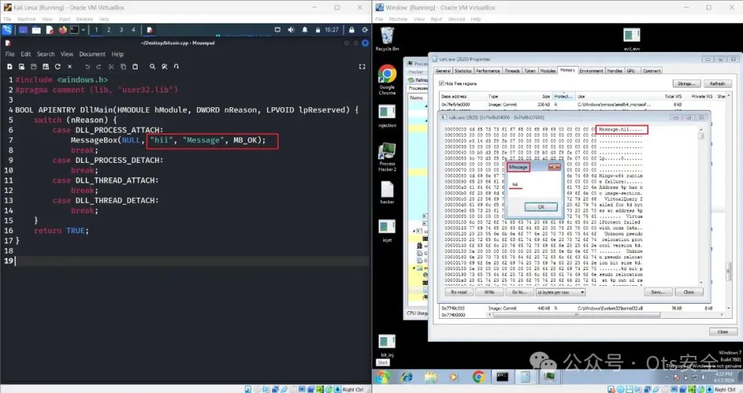
Task: Click Save... in the memory editor
Action: (658, 292)
